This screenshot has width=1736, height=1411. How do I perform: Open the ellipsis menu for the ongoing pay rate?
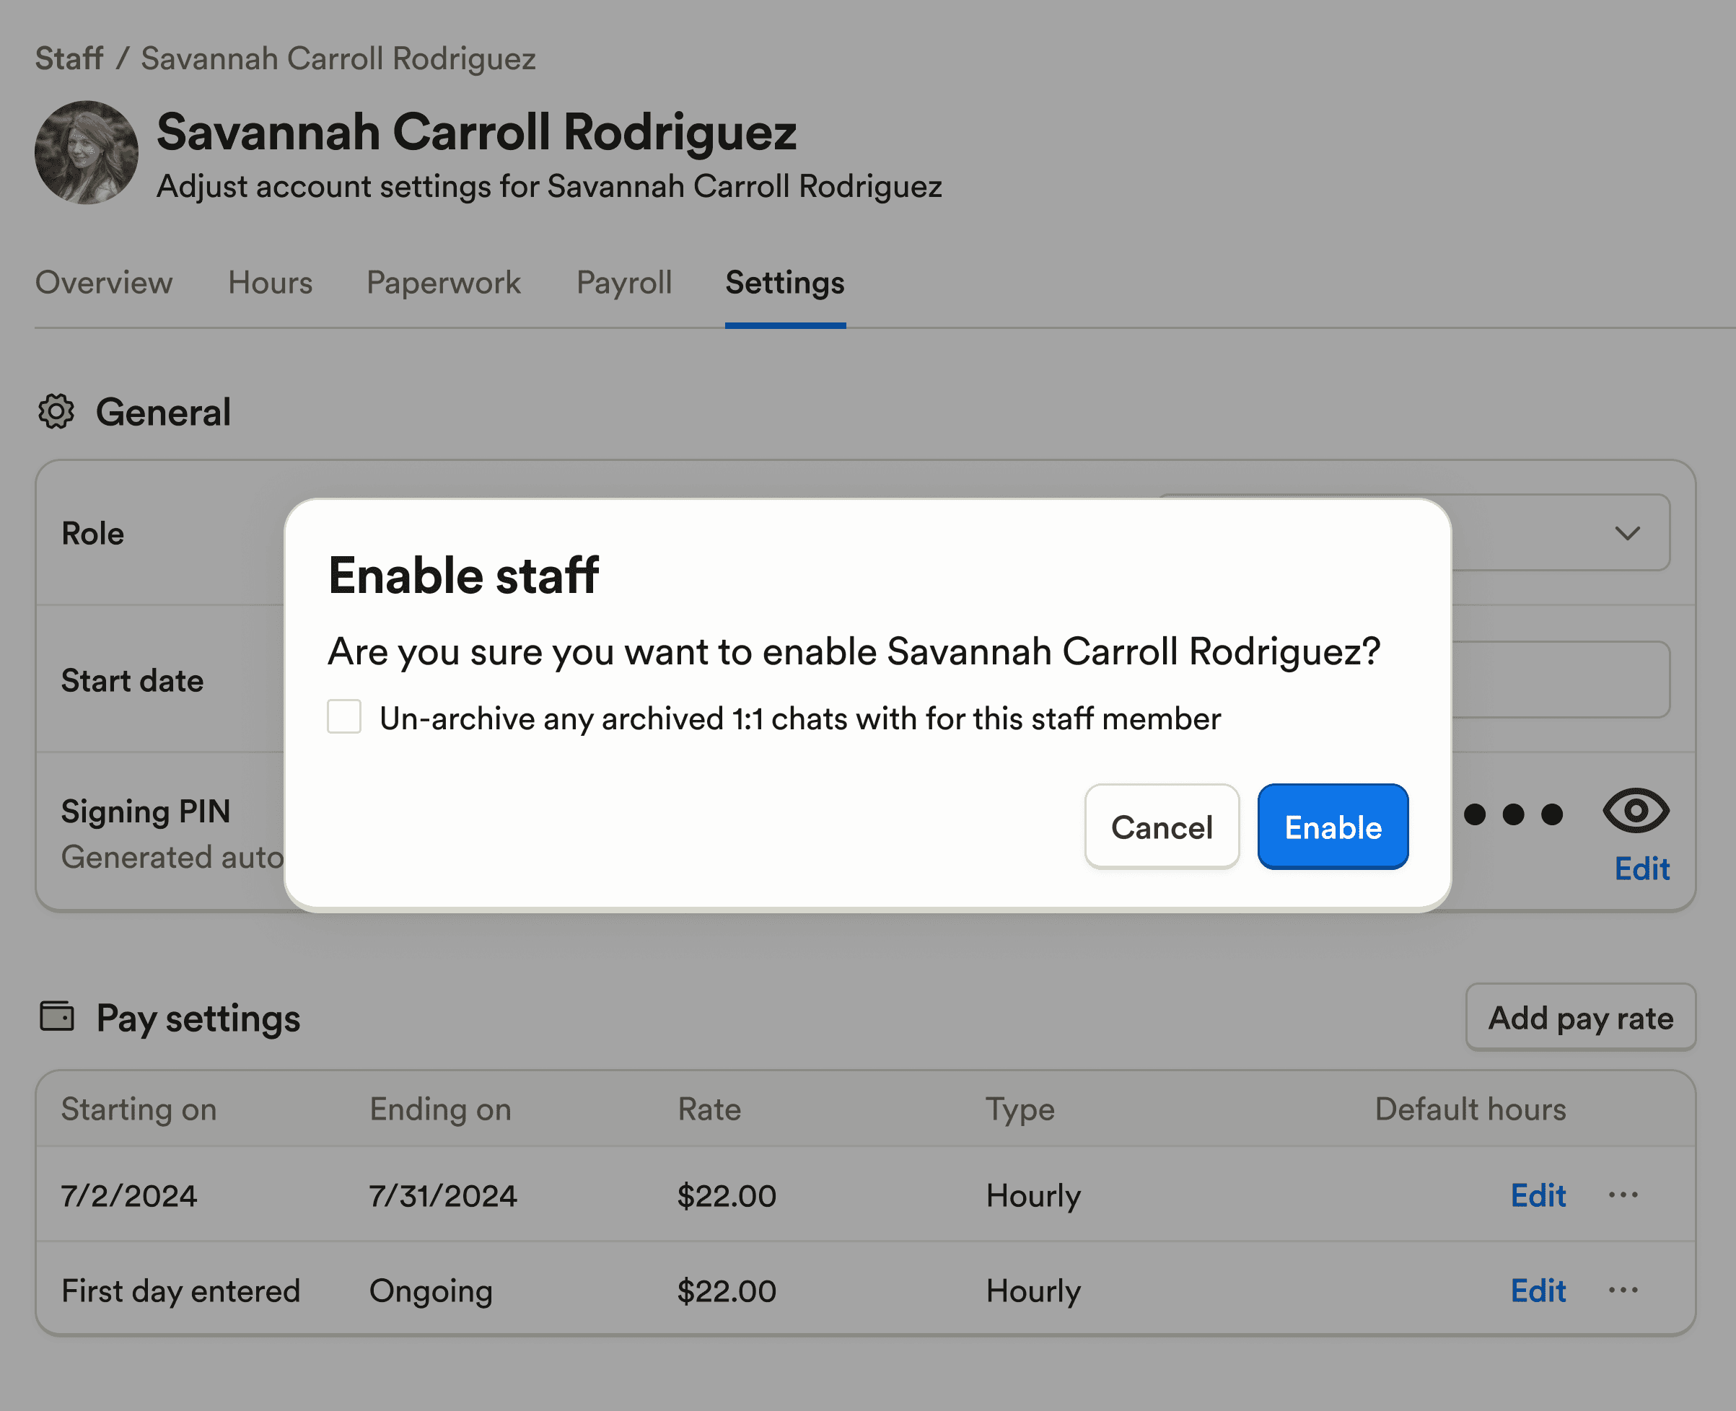(x=1622, y=1290)
